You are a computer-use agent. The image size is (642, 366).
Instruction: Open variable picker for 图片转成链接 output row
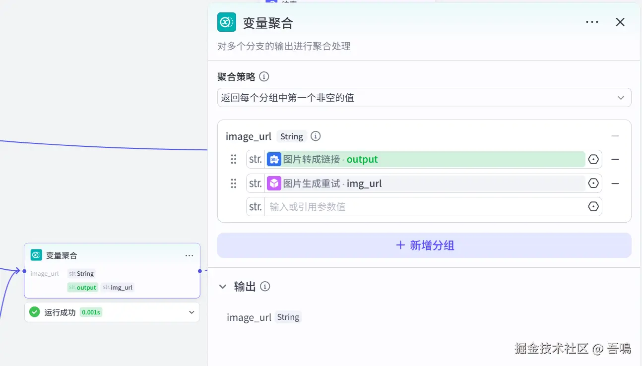593,159
